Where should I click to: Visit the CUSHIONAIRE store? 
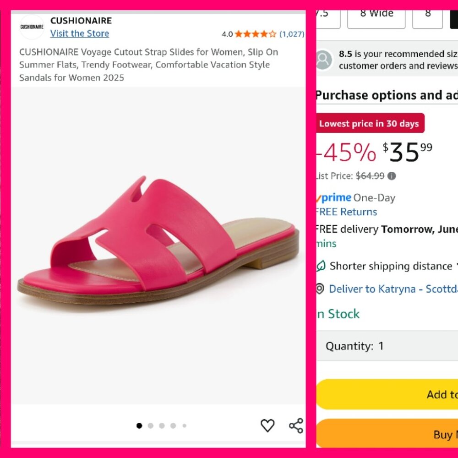coord(79,33)
